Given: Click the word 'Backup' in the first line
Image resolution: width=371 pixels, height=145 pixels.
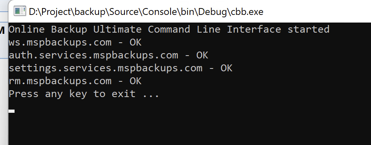Looking at the screenshot, I should pyautogui.click(x=69, y=30).
